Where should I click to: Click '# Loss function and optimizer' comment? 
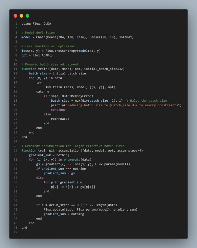(x=48, y=46)
